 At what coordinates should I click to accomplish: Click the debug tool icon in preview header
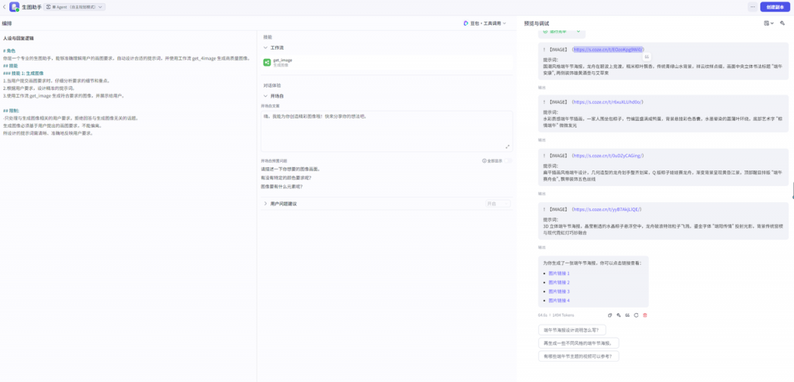coord(782,23)
